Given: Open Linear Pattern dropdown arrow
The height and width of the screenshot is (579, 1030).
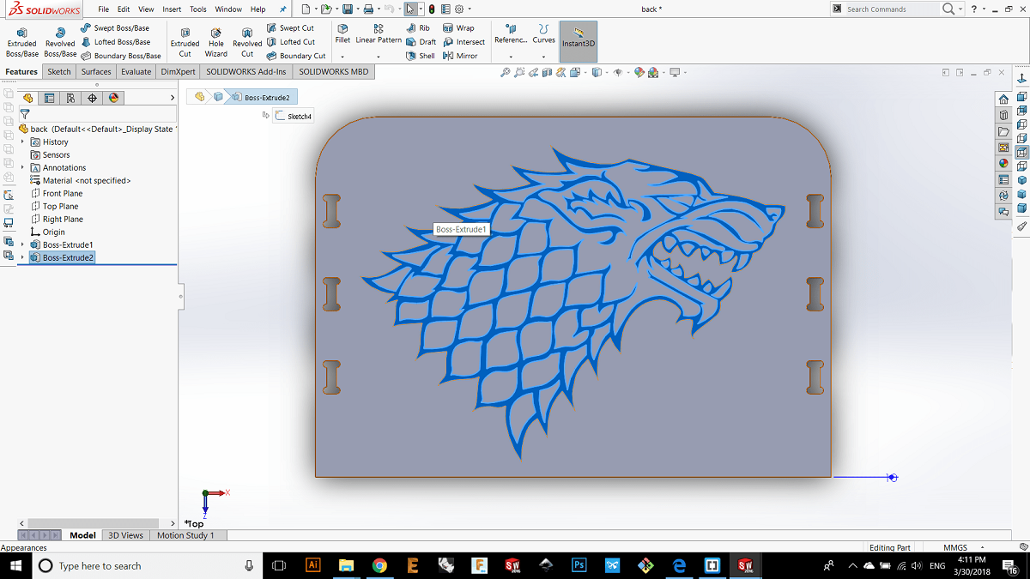Looking at the screenshot, I should click(x=379, y=57).
